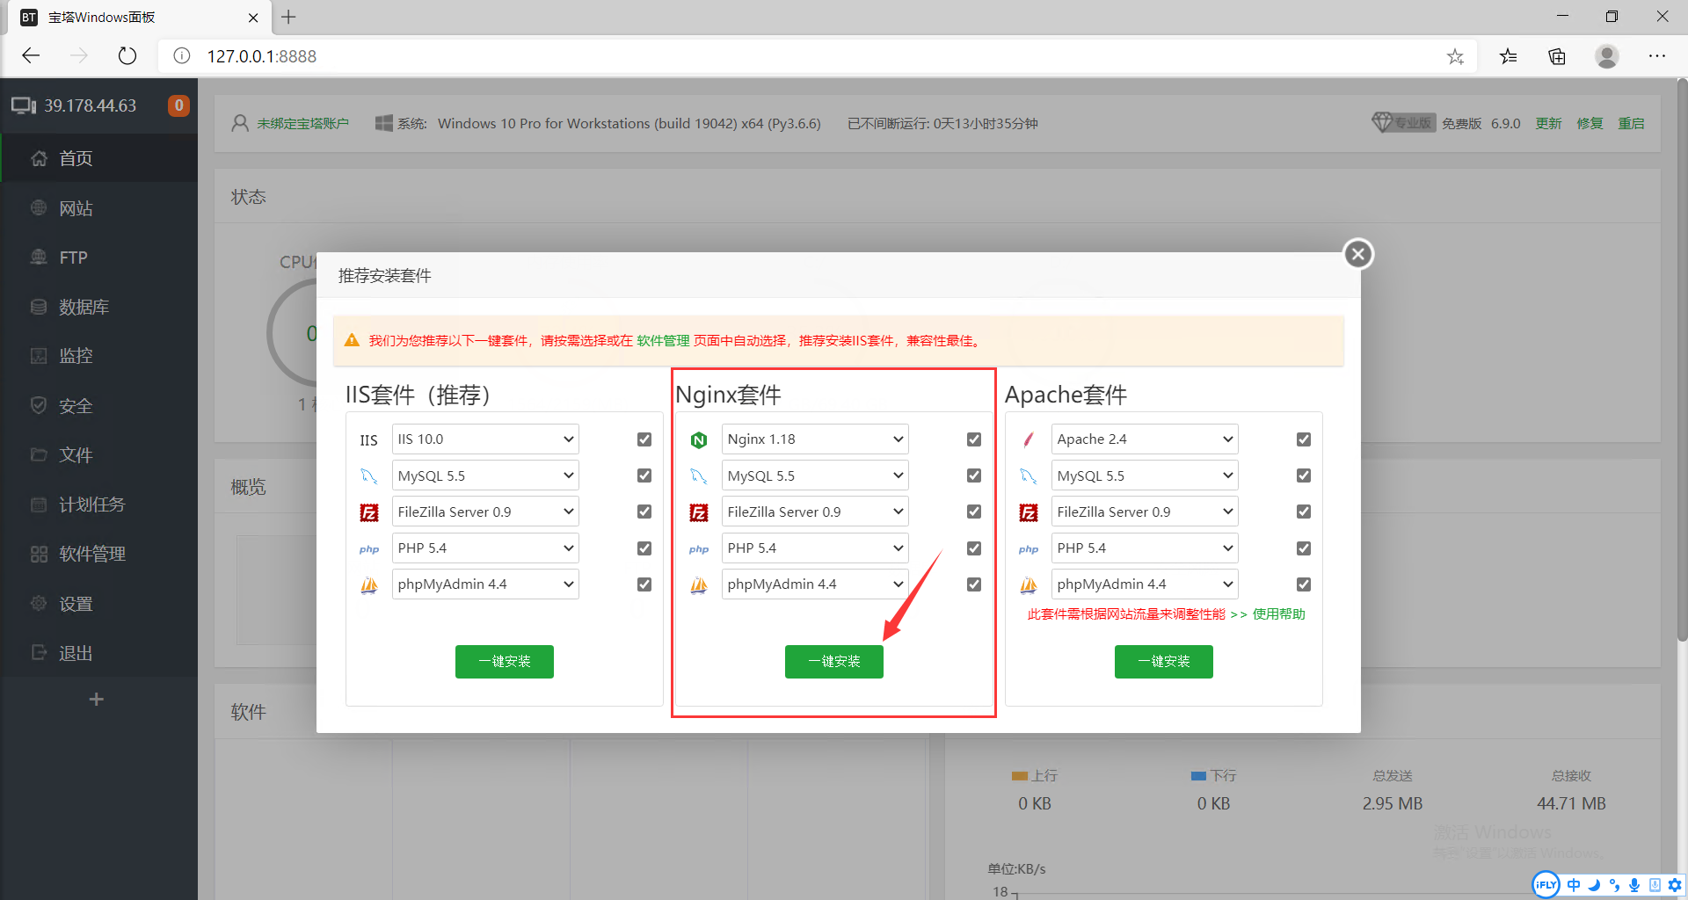Open MySQL 5.5 dropdown in IIS suite
Viewport: 1688px width, 900px height.
485,475
